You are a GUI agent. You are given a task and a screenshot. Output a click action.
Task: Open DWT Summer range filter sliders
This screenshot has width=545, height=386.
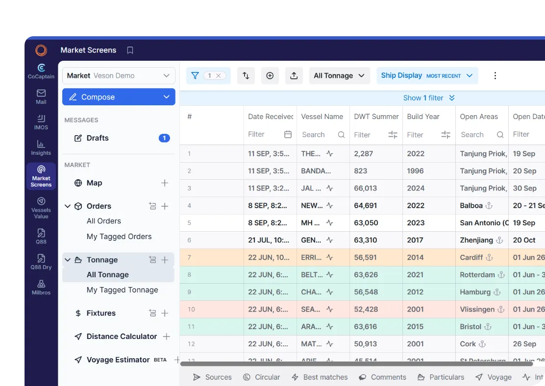tap(393, 134)
